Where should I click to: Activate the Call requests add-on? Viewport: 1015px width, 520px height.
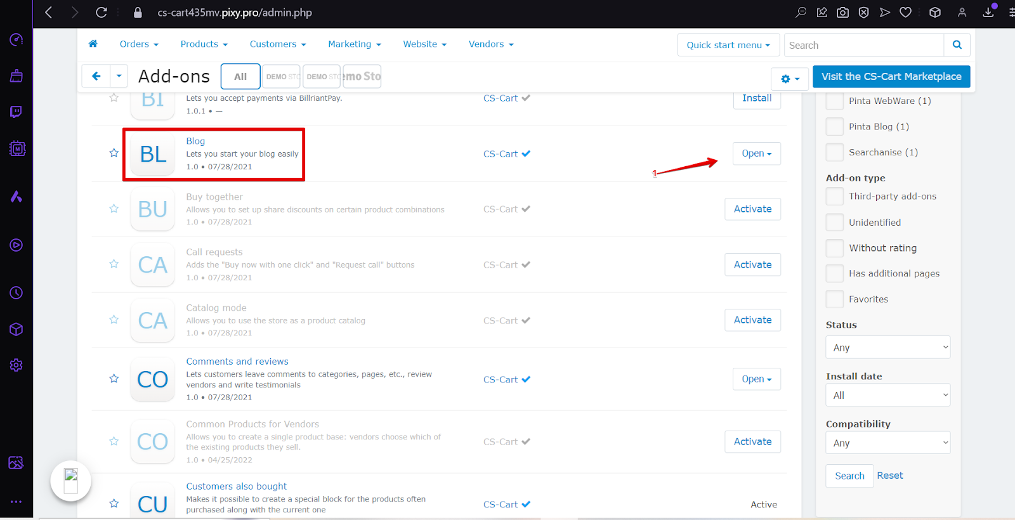tap(752, 264)
